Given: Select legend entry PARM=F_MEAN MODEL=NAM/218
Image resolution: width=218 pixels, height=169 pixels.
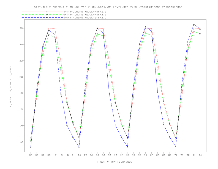Looking at the screenshot, I should pyautogui.click(x=85, y=15).
